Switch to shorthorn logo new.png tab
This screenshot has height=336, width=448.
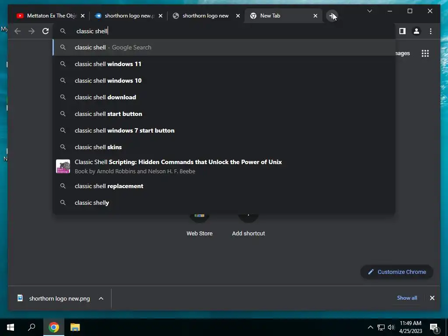(x=129, y=16)
